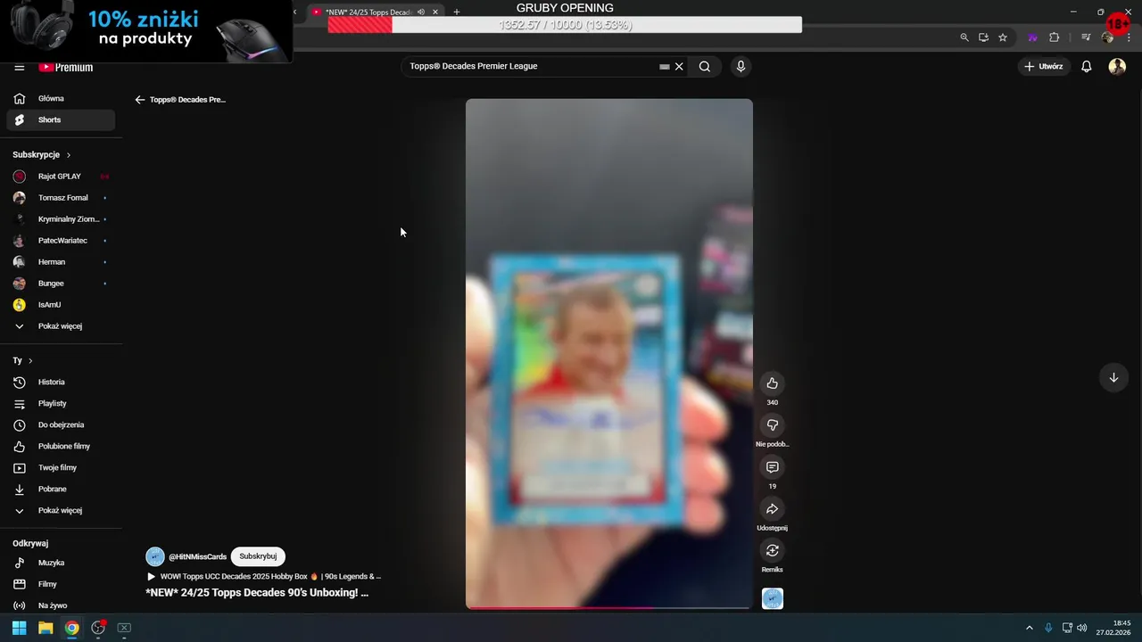Open PatecWariatec subscription channel
The width and height of the screenshot is (1142, 642).
pos(61,241)
